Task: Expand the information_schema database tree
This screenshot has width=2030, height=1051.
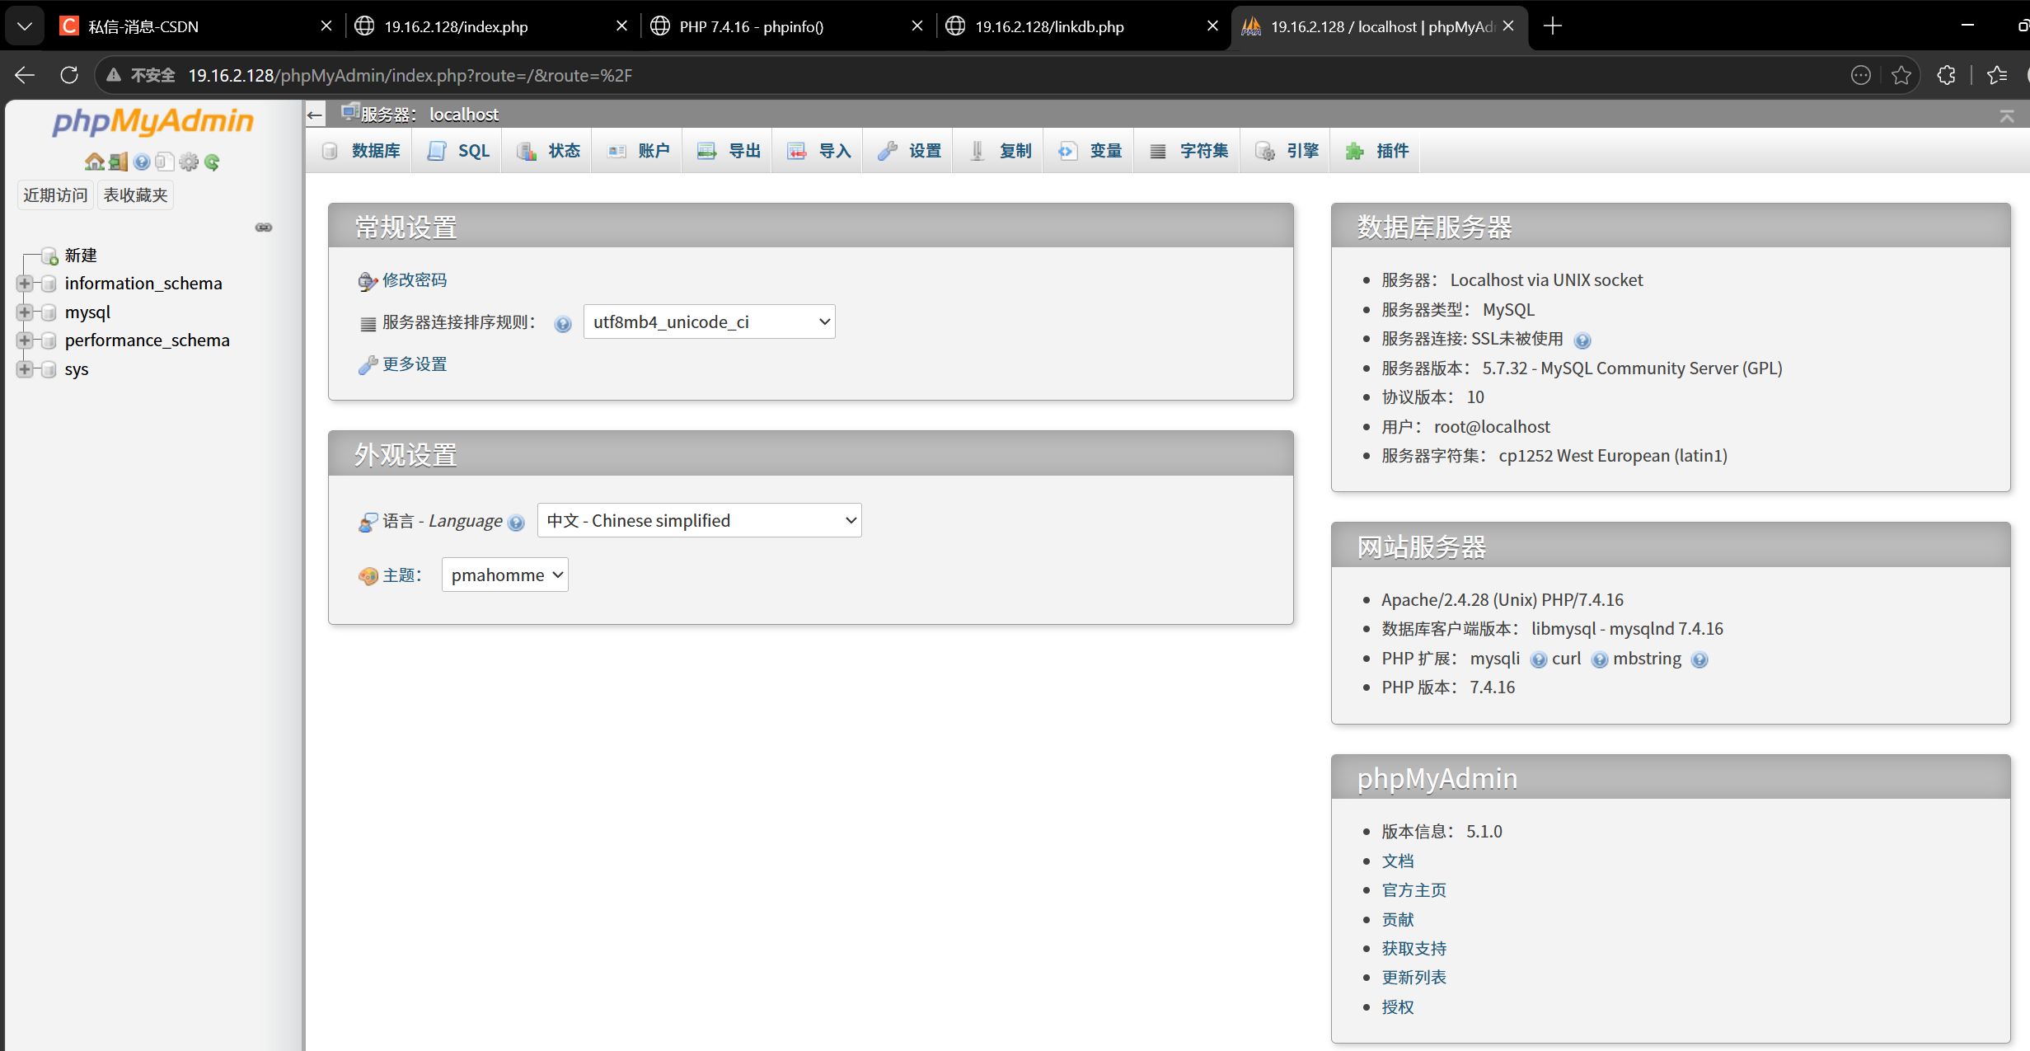Action: [25, 284]
